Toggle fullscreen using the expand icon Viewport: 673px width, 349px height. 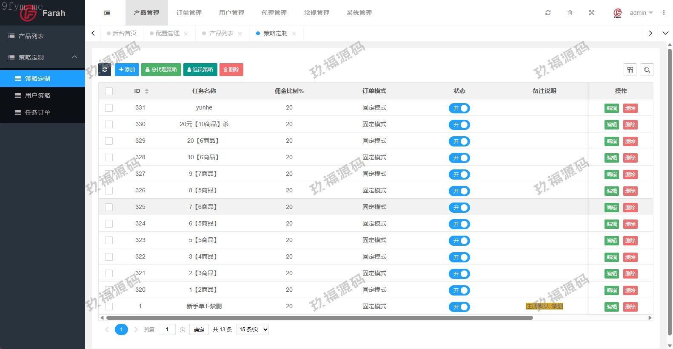point(591,13)
